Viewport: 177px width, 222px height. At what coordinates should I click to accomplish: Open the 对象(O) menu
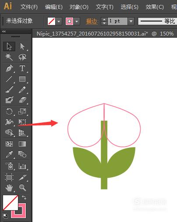click(79, 7)
